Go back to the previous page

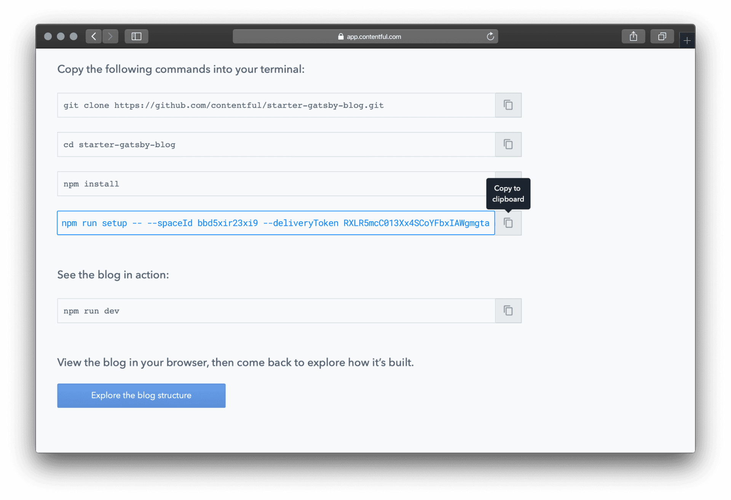[x=94, y=37]
